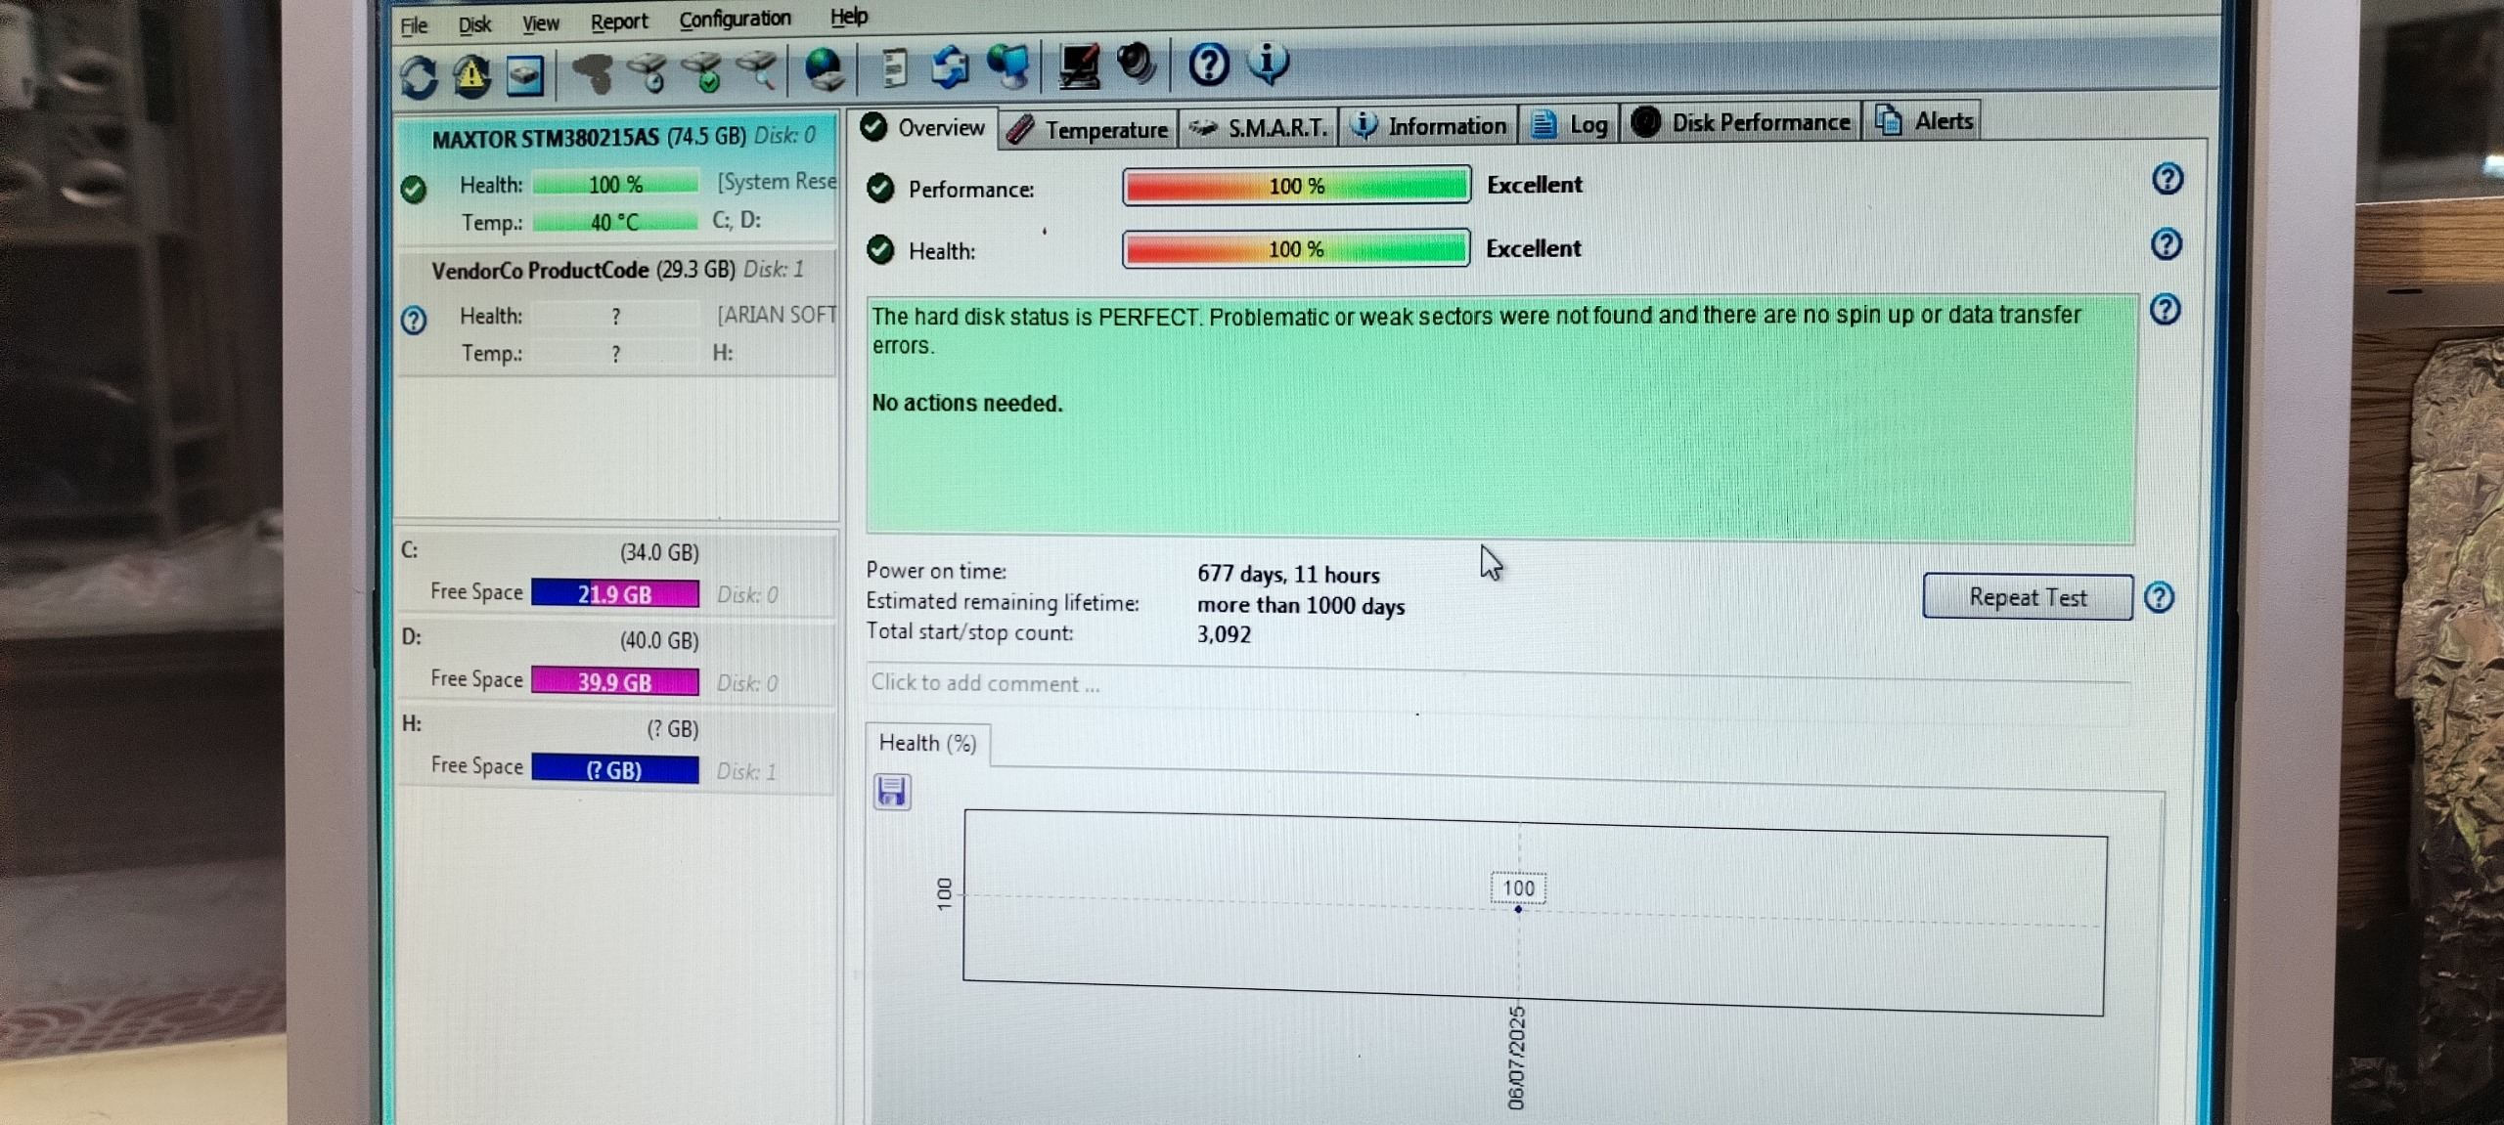Viewport: 2504px width, 1125px height.
Task: Switch to the Disk Performance tab
Action: coord(1741,122)
